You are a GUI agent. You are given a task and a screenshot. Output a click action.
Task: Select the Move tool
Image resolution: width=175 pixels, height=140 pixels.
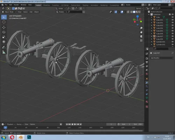click(4, 27)
